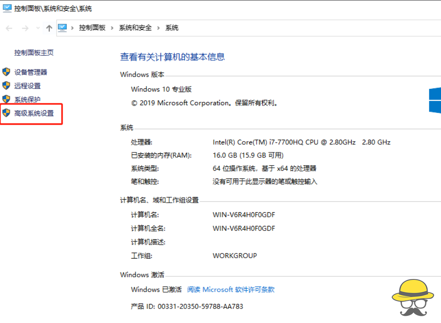Click the RAM value 16.0 GB
Screen dimensions: 441x323
(x=248, y=156)
